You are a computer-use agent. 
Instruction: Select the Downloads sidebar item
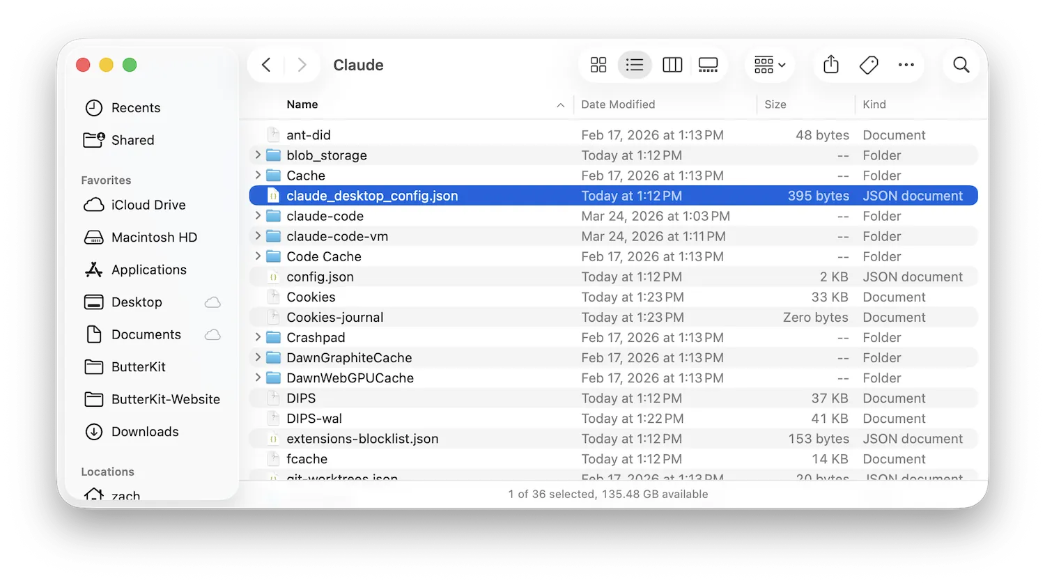click(x=145, y=432)
